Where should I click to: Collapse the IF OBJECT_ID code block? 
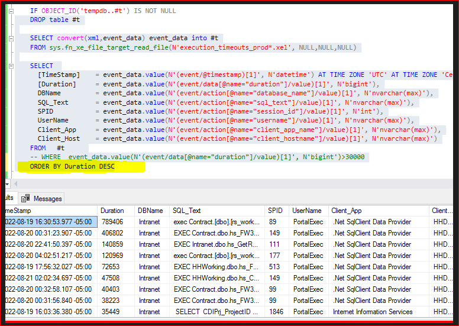point(11,11)
